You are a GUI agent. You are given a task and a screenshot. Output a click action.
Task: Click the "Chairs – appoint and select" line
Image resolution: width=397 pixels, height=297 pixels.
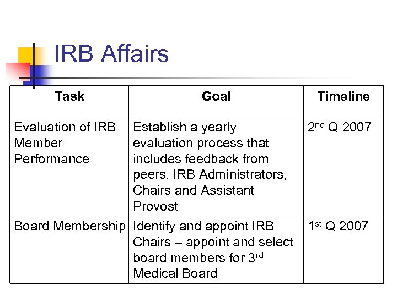point(213,242)
